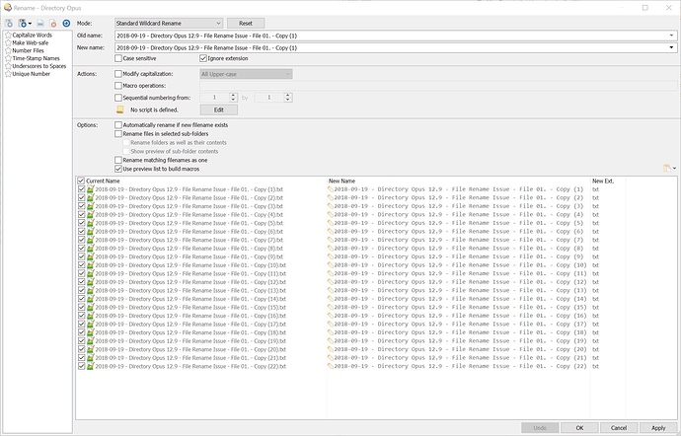Viewport: 681px width, 436px height.
Task: Select file name row ending Copy (17).txt
Action: (190, 324)
